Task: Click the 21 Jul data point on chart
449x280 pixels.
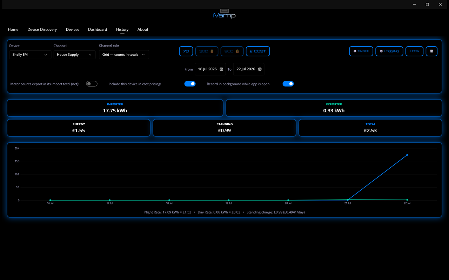Action: point(348,200)
